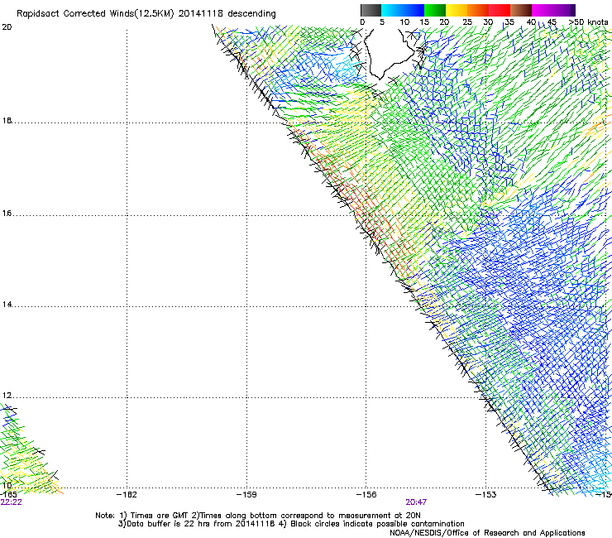612x538 pixels.
Task: Click the latitude label '14'
Action: click(x=7, y=305)
